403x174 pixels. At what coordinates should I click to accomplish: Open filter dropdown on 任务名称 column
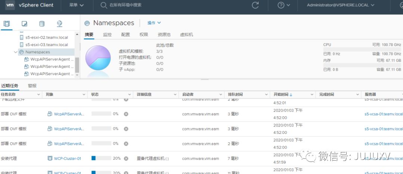(x=38, y=94)
